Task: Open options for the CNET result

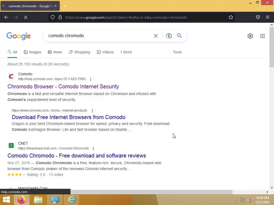Action: (x=93, y=148)
